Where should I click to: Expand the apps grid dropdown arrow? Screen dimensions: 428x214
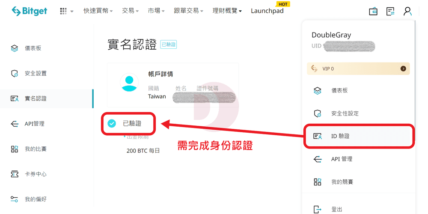click(x=72, y=12)
